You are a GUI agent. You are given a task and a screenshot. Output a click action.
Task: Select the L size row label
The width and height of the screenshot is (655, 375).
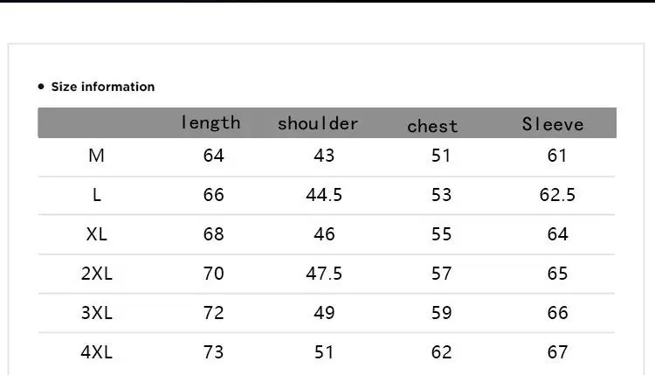(97, 195)
